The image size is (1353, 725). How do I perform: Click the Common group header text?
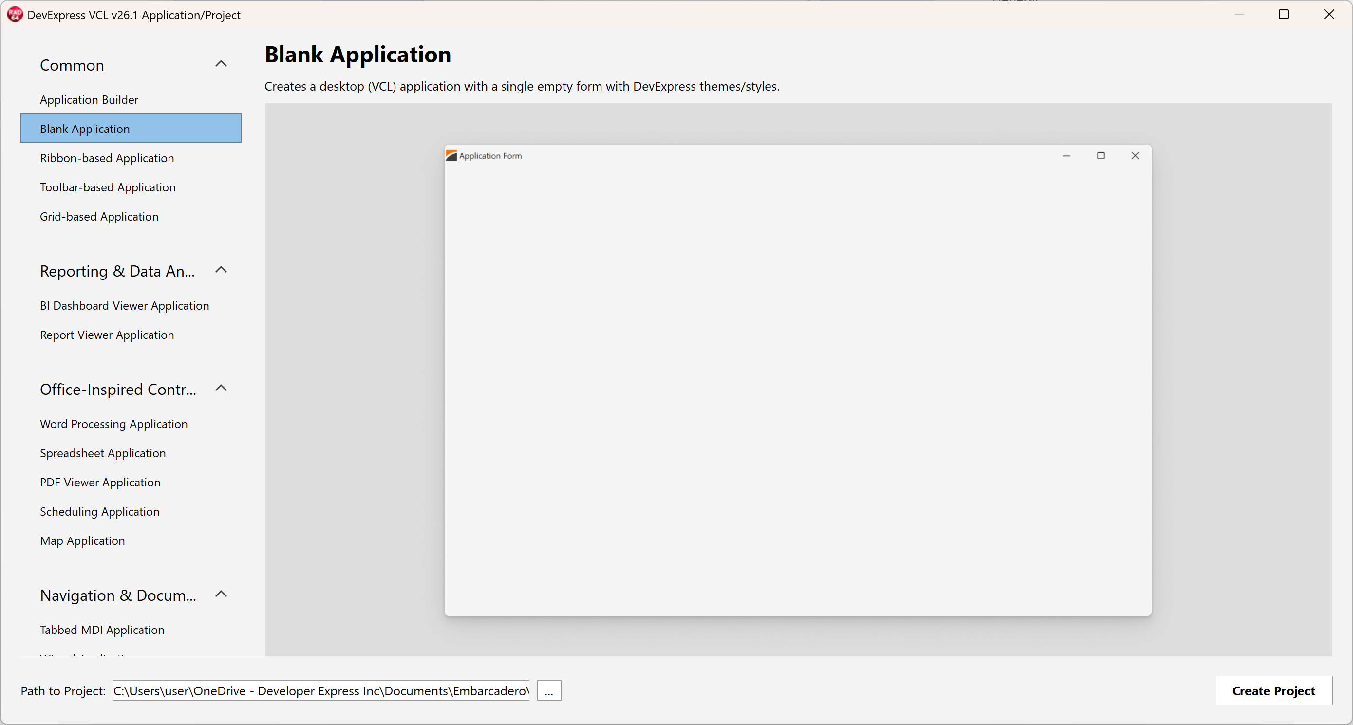[72, 65]
